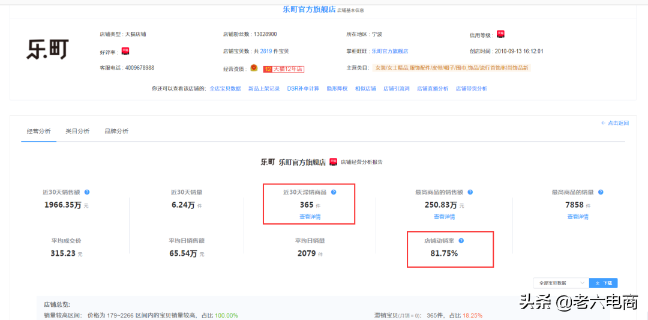This screenshot has width=648, height=320.
Task: Open the 店铺直播分析 link
Action: click(432, 88)
